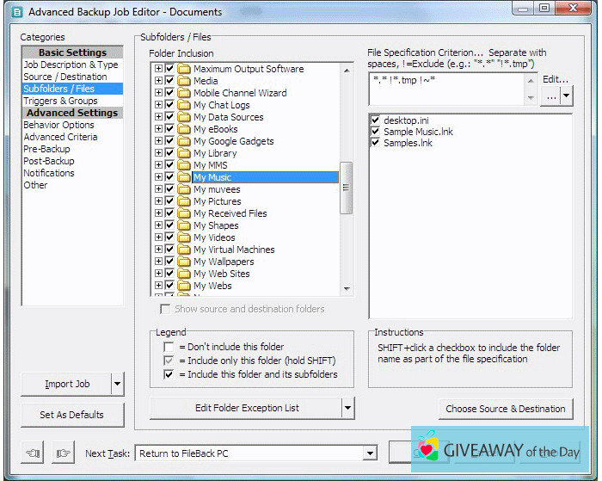Image resolution: width=602 pixels, height=481 pixels.
Task: Click the folder list vertical scrollbar thumb
Action: pyautogui.click(x=346, y=185)
